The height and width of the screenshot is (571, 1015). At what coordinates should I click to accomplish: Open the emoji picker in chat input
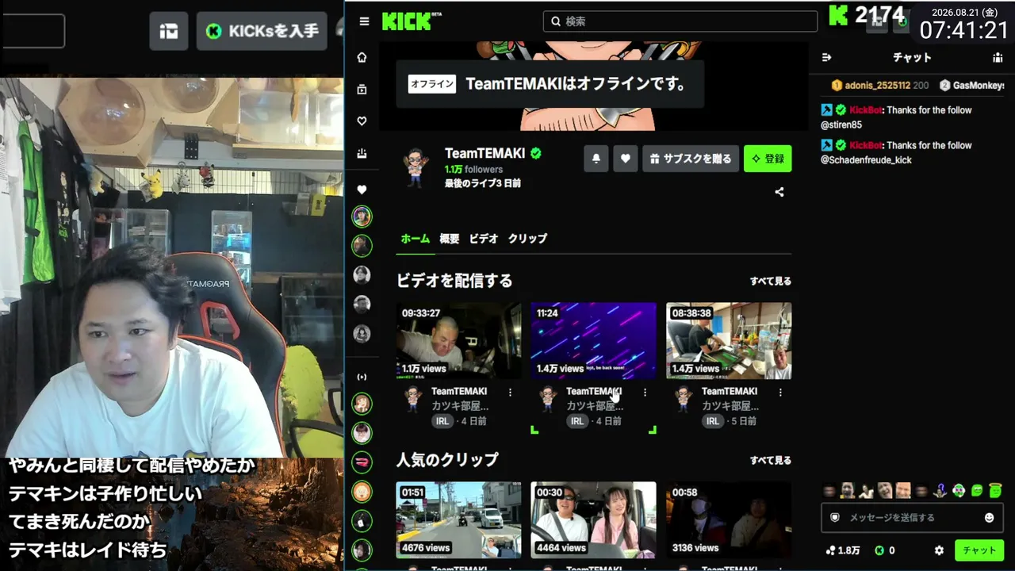[x=989, y=517]
